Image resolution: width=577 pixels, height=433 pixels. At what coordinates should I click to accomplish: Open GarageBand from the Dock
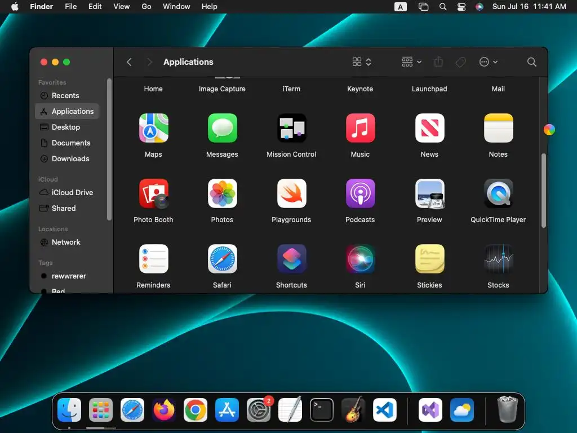pyautogui.click(x=353, y=410)
